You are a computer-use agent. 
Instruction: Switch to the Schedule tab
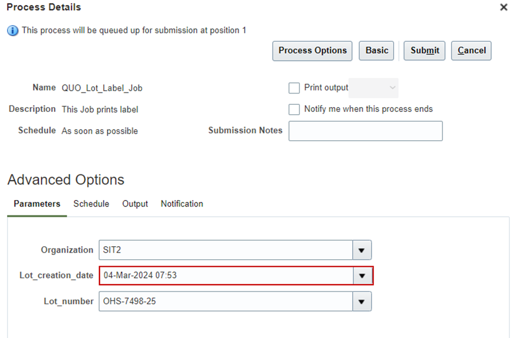tap(91, 204)
